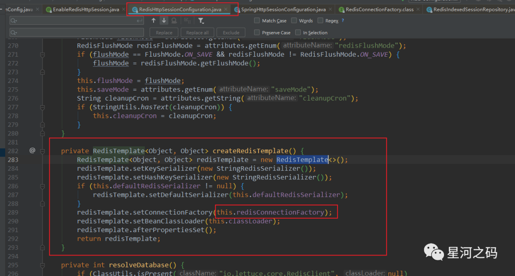Enable the Regex checkbox
This screenshot has width=515, height=276.
pyautogui.click(x=320, y=20)
